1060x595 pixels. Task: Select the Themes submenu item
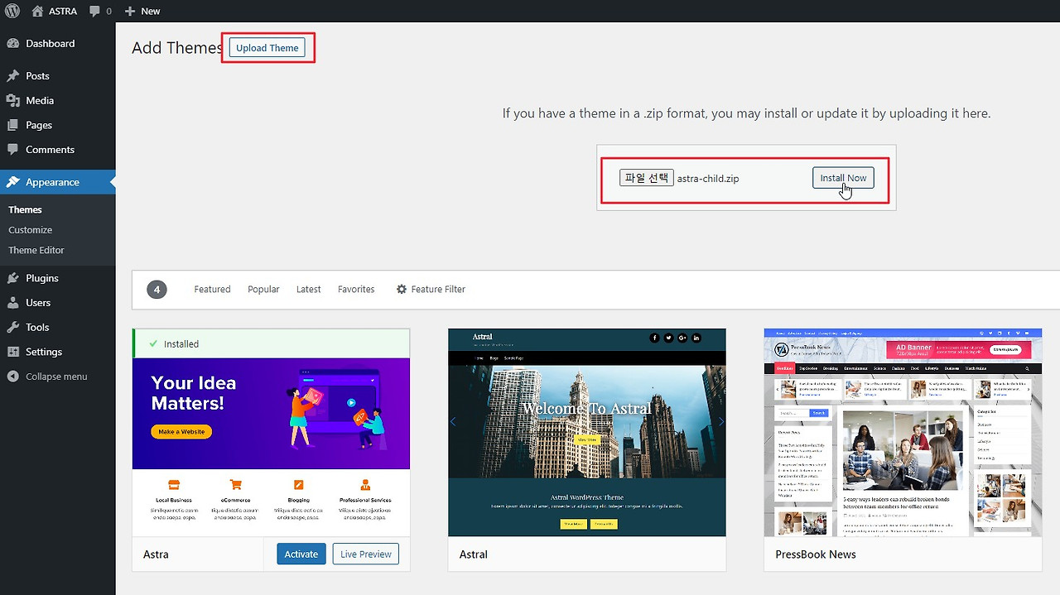tap(25, 209)
